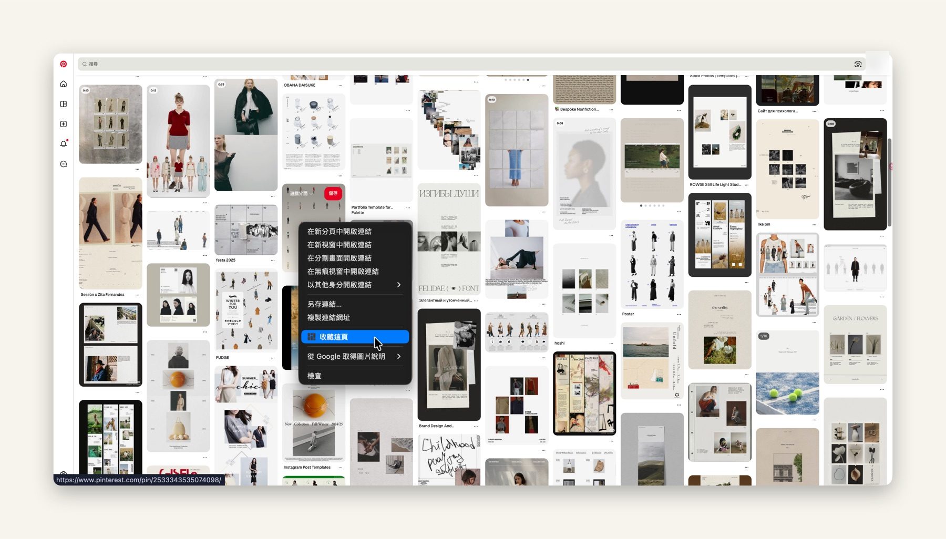Click the 搜尋 search input field
The image size is (946, 539).
click(471, 64)
